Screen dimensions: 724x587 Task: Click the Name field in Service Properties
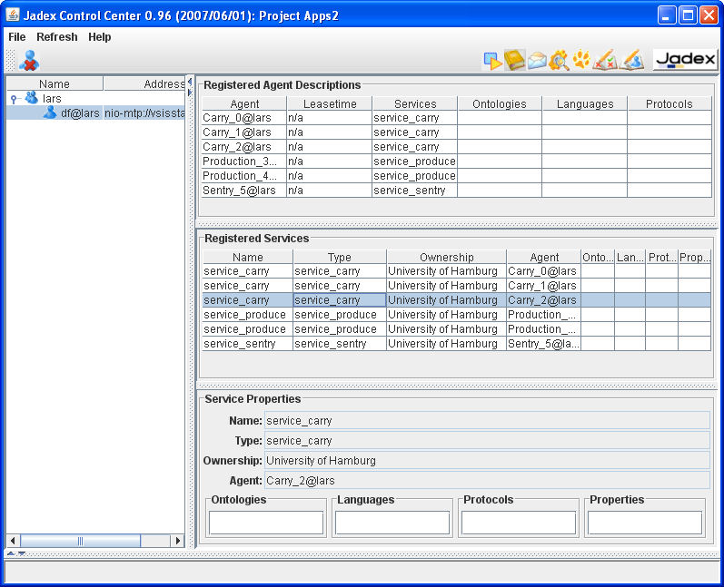click(x=487, y=421)
